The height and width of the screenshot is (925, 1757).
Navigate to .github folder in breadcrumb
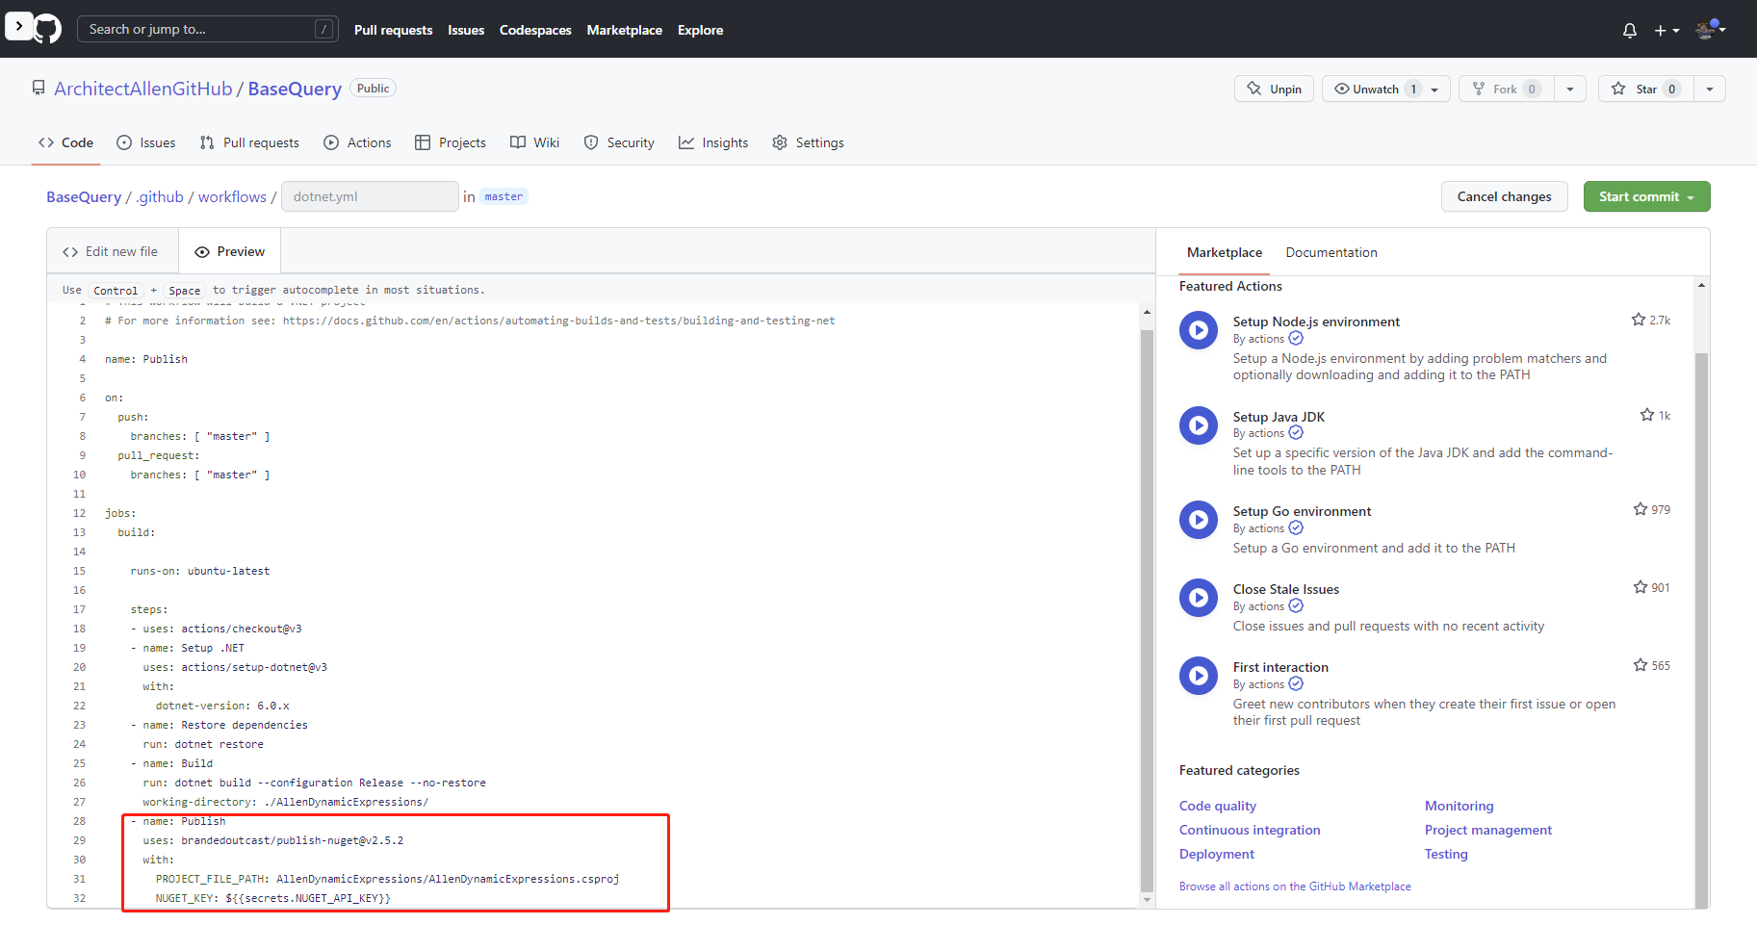(x=160, y=196)
